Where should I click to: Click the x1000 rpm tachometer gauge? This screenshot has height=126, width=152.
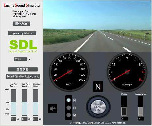127,72
